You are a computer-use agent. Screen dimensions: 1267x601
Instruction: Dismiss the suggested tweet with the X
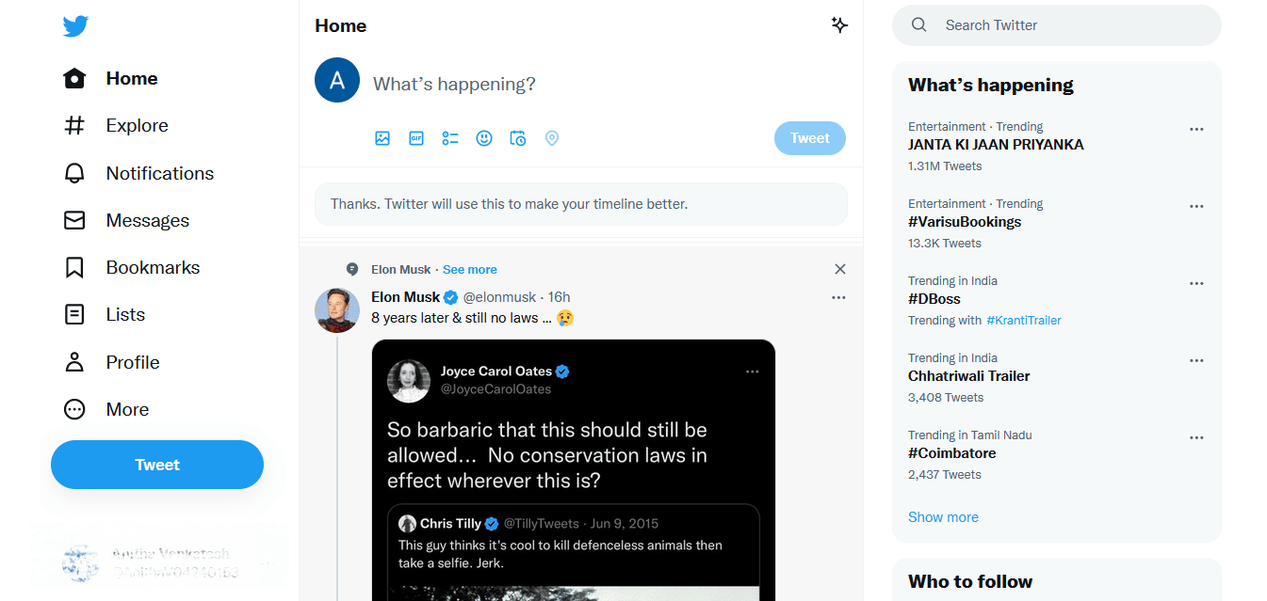click(x=839, y=269)
